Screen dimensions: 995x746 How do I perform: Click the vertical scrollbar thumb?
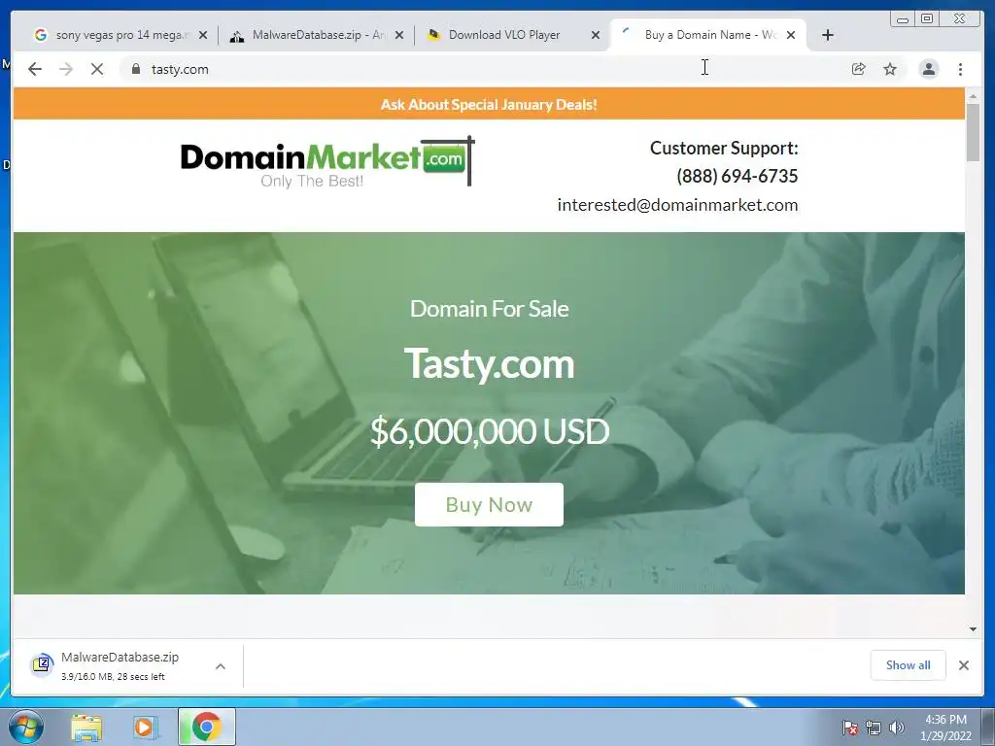tap(974, 132)
